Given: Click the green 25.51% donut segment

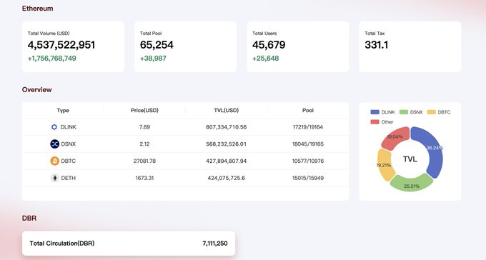Looking at the screenshot, I should click(x=411, y=184).
